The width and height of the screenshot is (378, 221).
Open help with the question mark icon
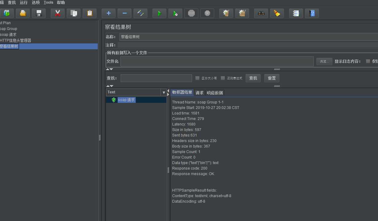pos(312,13)
